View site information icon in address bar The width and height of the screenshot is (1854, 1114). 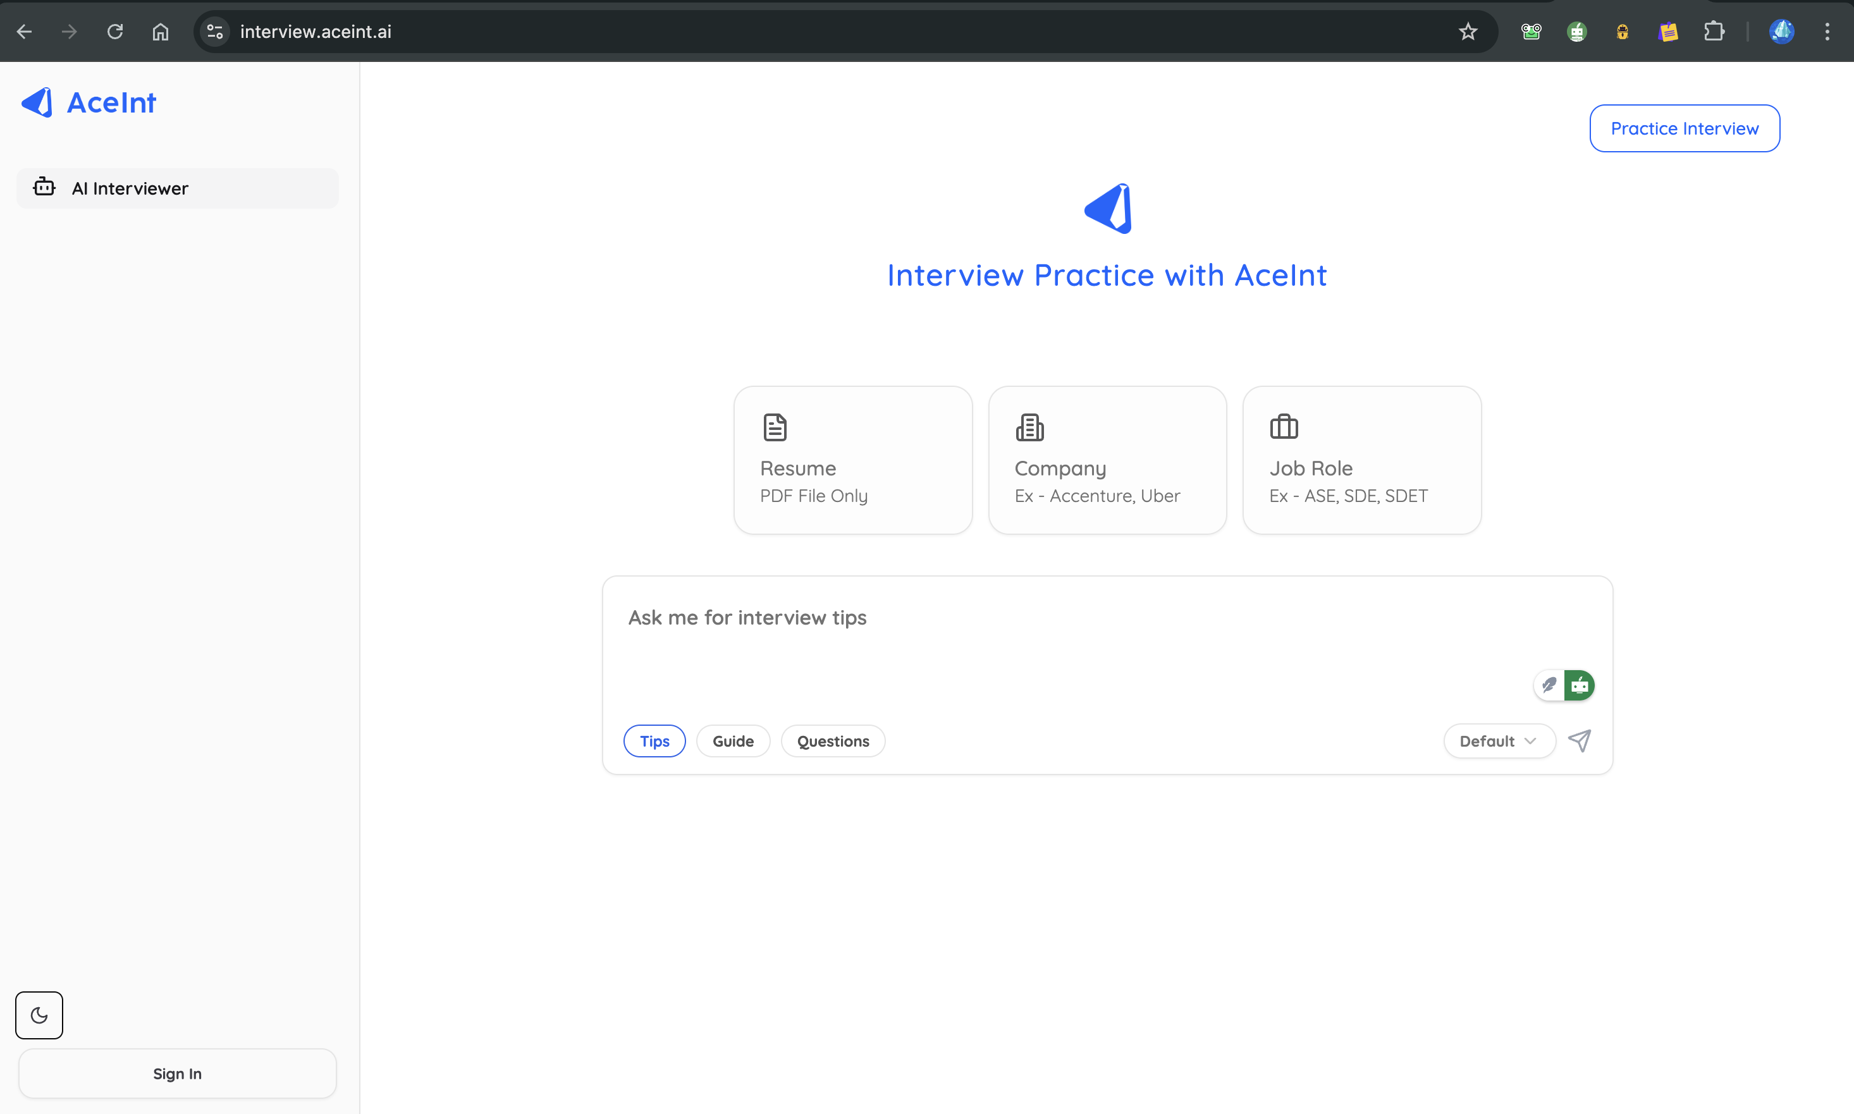coord(214,32)
